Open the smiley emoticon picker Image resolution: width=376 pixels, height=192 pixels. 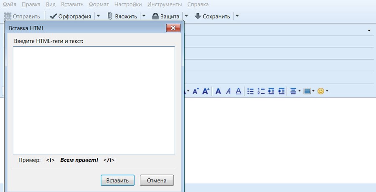pyautogui.click(x=323, y=91)
